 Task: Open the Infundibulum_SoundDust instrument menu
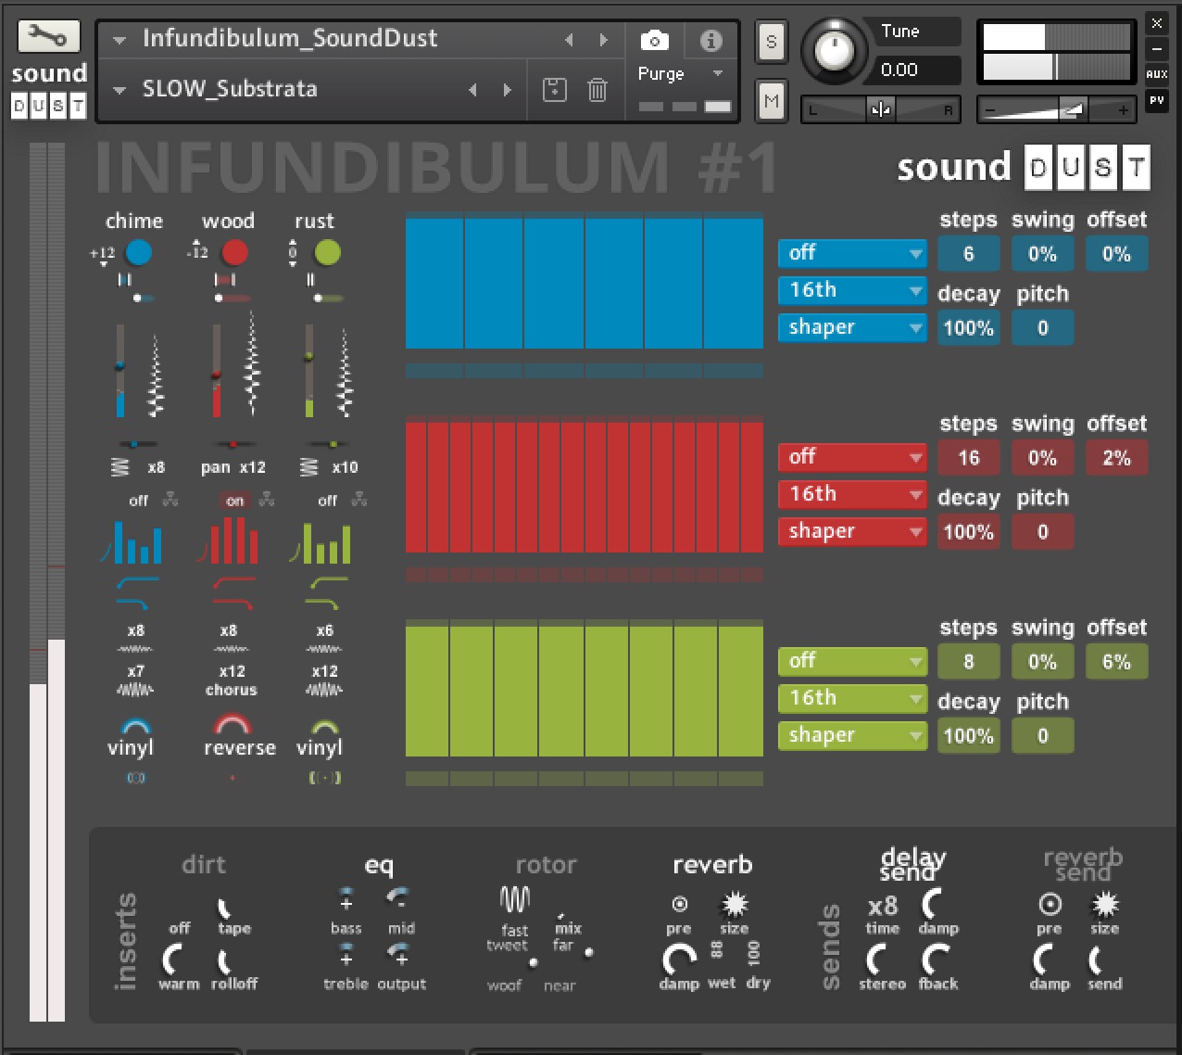pyautogui.click(x=119, y=40)
